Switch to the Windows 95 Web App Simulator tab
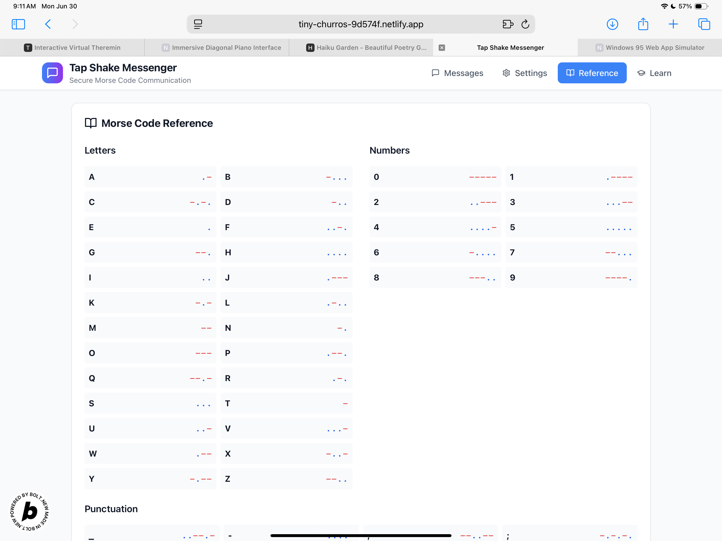The image size is (722, 541). (x=650, y=48)
